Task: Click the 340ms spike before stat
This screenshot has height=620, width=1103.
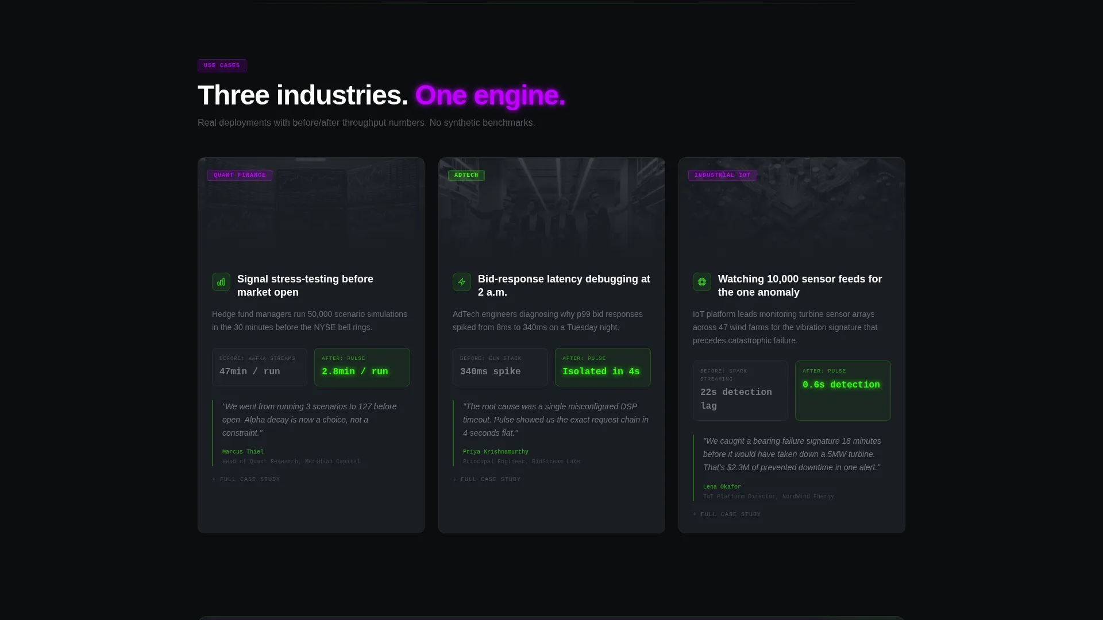Action: point(500,367)
